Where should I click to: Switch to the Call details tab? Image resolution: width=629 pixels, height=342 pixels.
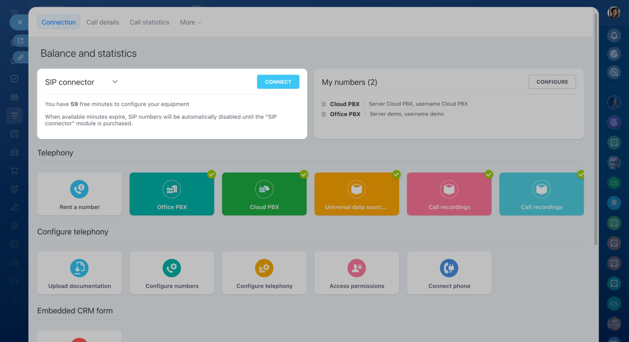pyautogui.click(x=103, y=22)
